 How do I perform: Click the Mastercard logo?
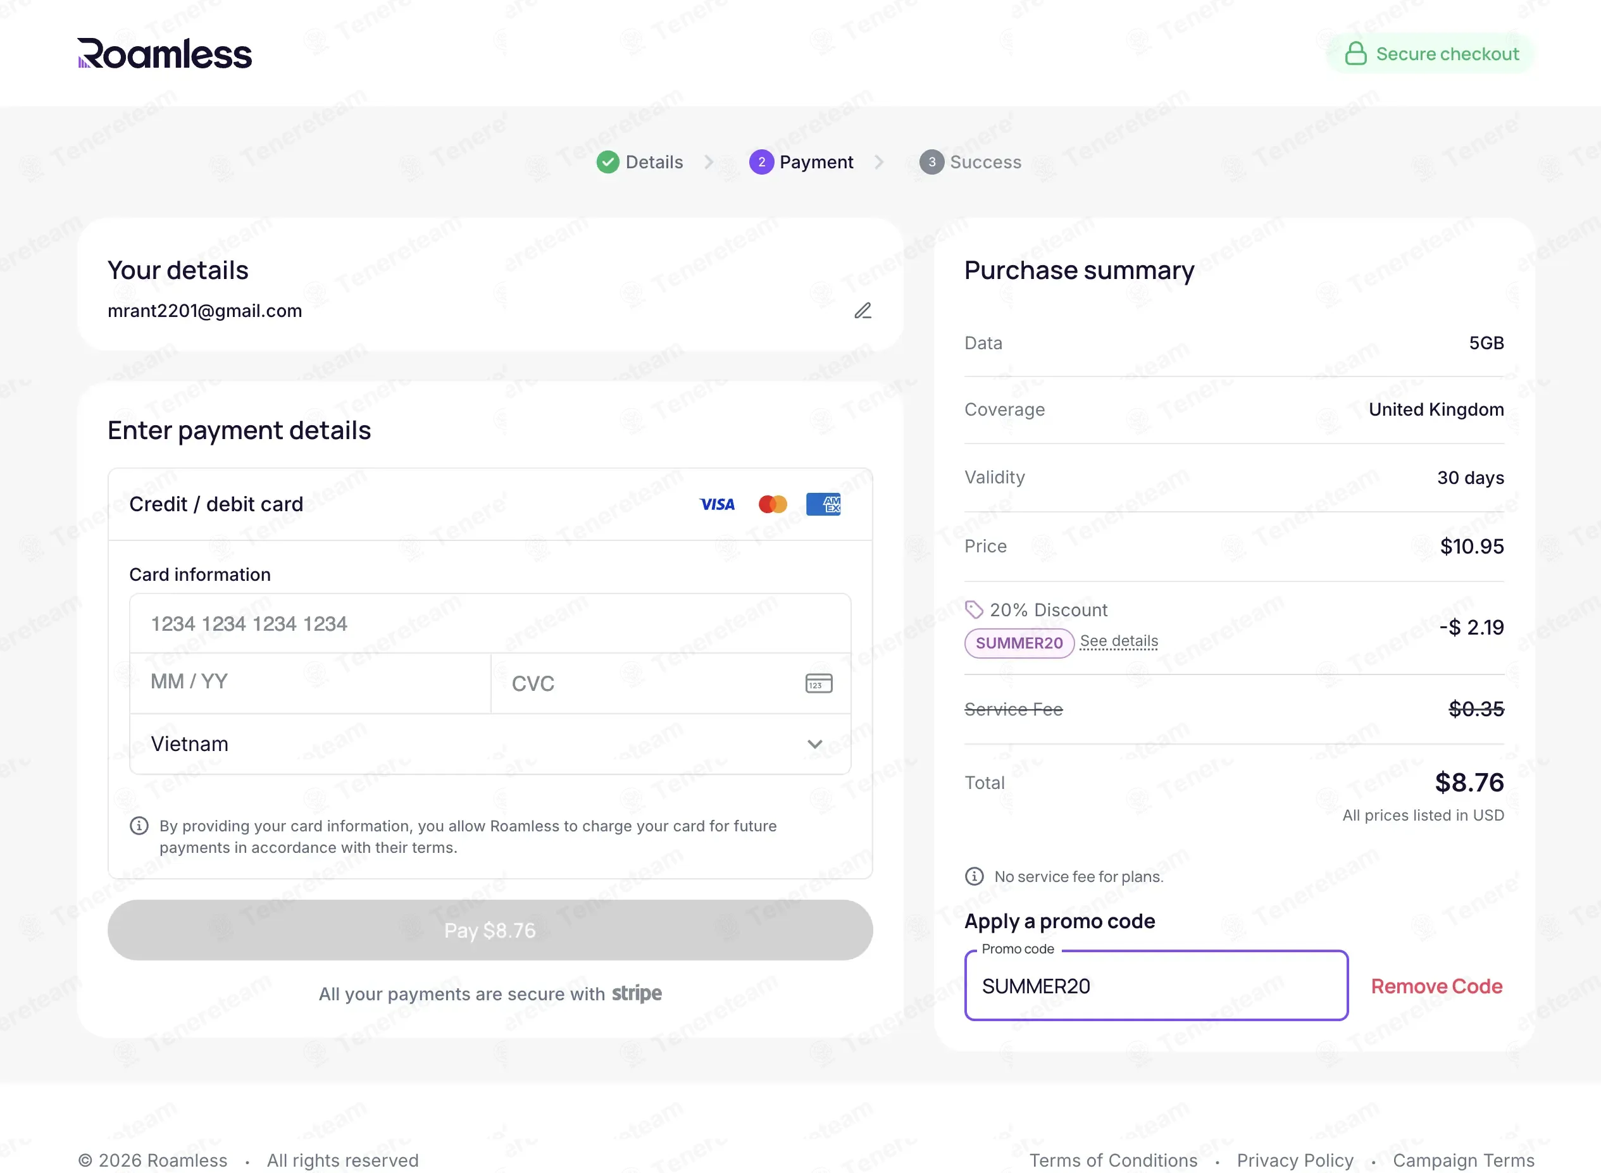(x=773, y=504)
